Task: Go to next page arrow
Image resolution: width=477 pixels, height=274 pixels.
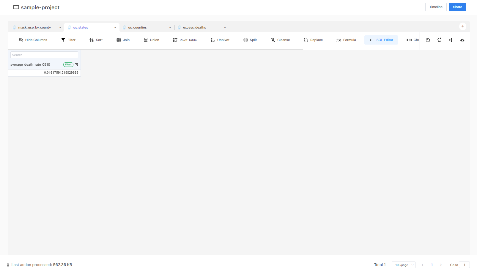Action: tap(441, 265)
